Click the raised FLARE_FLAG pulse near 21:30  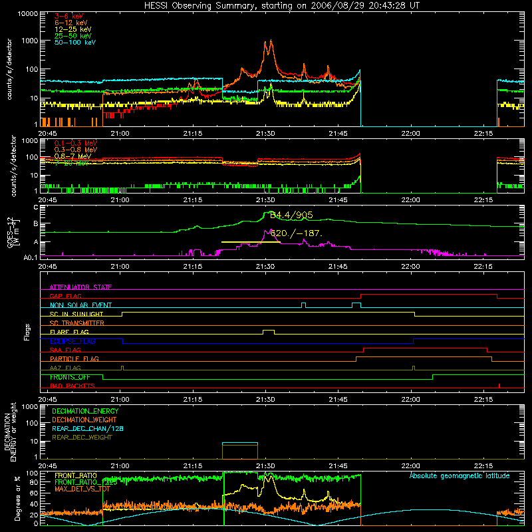pos(269,331)
